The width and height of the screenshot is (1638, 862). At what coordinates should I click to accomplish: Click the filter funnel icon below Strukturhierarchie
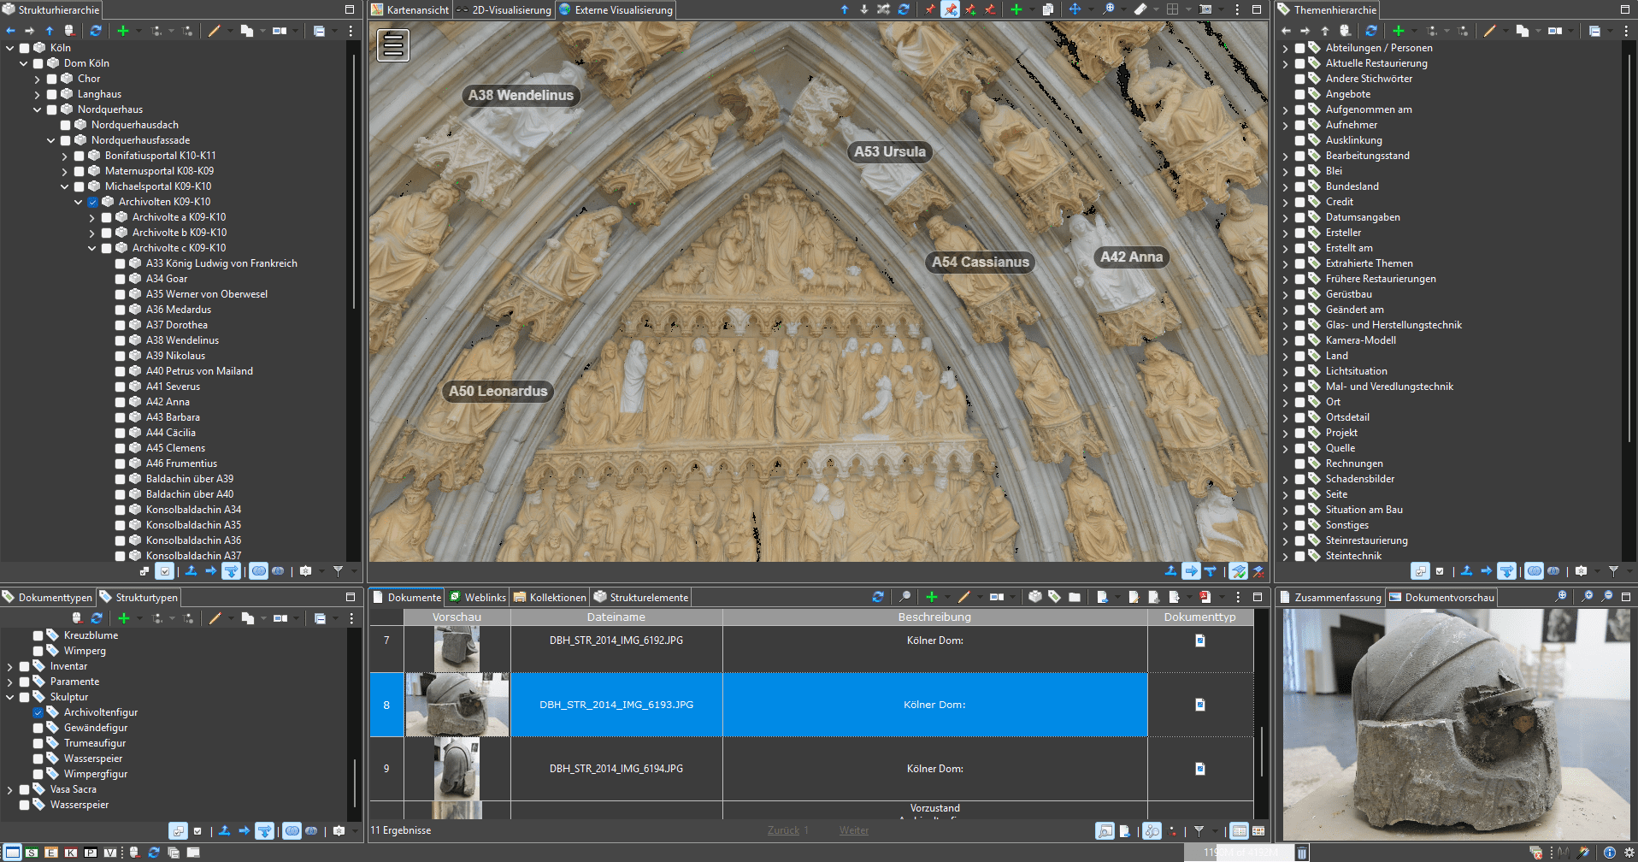coord(338,570)
